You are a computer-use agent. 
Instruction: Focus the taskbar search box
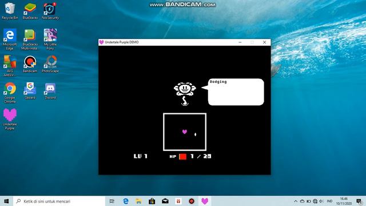pyautogui.click(x=59, y=201)
